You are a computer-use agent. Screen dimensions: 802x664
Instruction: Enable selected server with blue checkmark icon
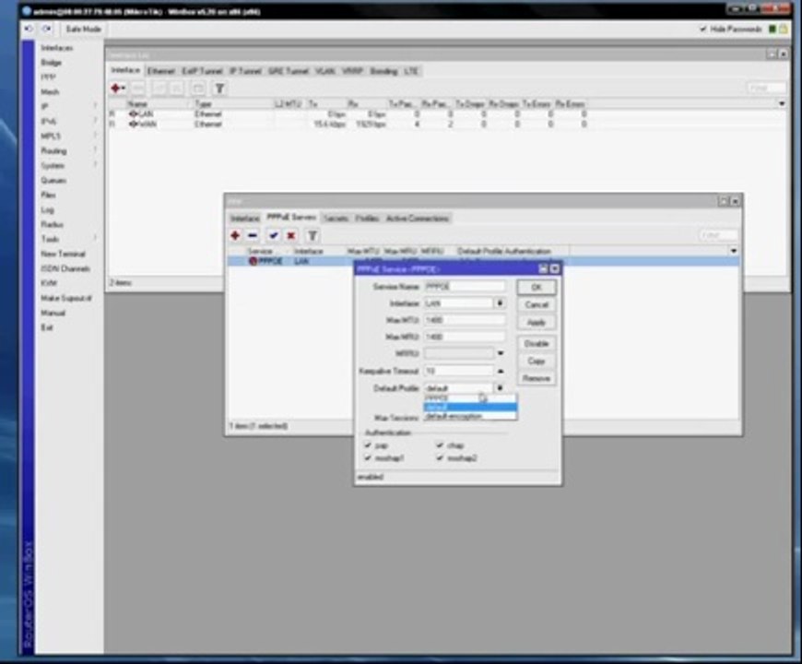tap(273, 235)
